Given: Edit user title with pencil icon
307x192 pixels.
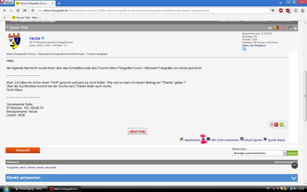Looking at the screenshot, I should pyautogui.click(x=66, y=45).
